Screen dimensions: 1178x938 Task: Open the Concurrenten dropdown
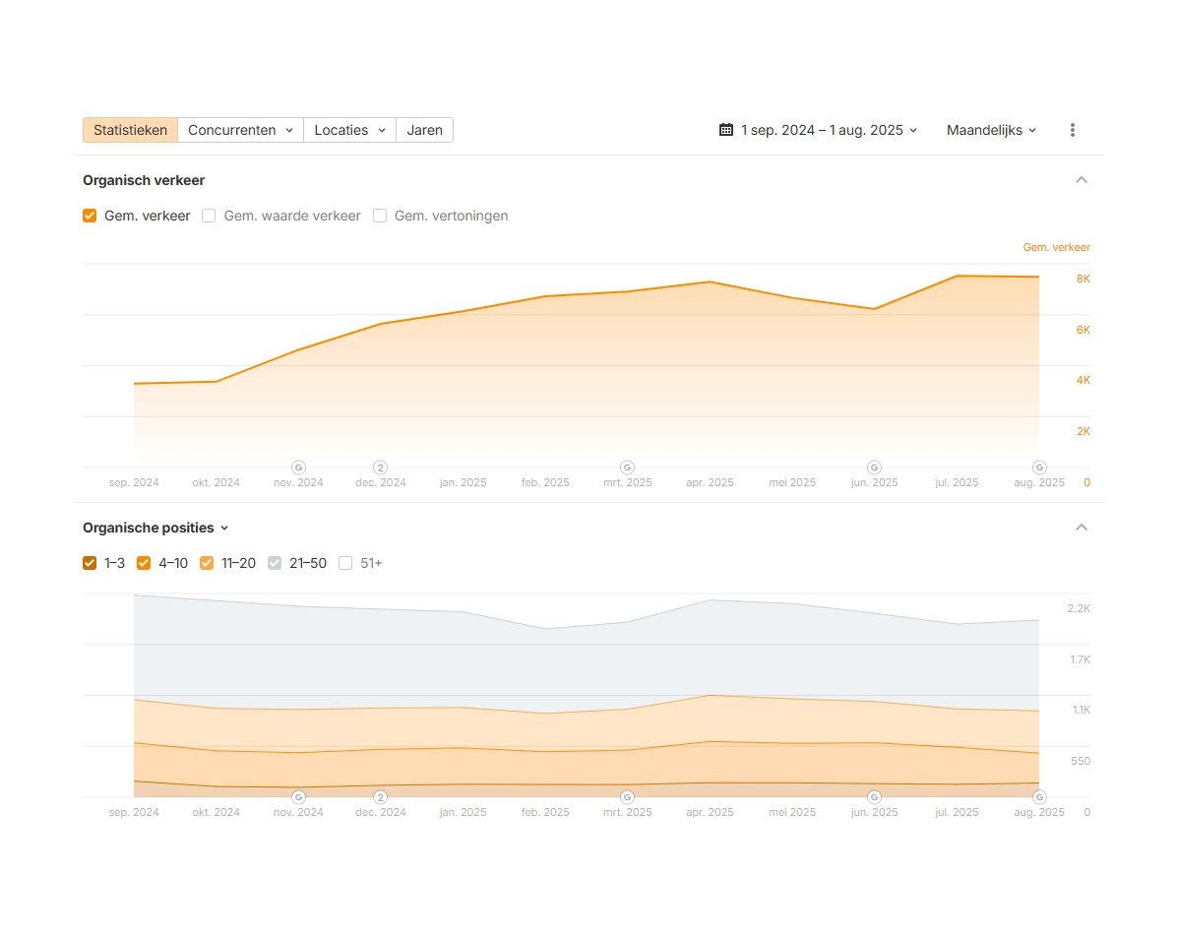pos(240,130)
